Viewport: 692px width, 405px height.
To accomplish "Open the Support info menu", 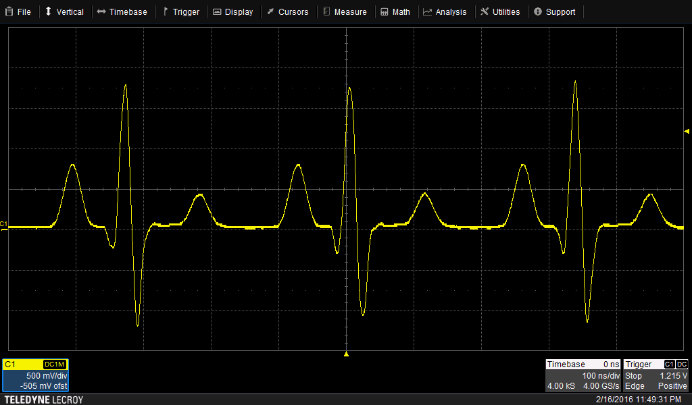I will tap(554, 11).
